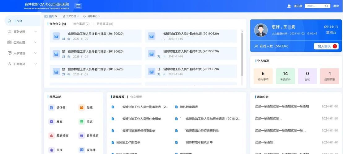Click the pending documents list scrollbar
The image size is (343, 154).
click(242, 55)
